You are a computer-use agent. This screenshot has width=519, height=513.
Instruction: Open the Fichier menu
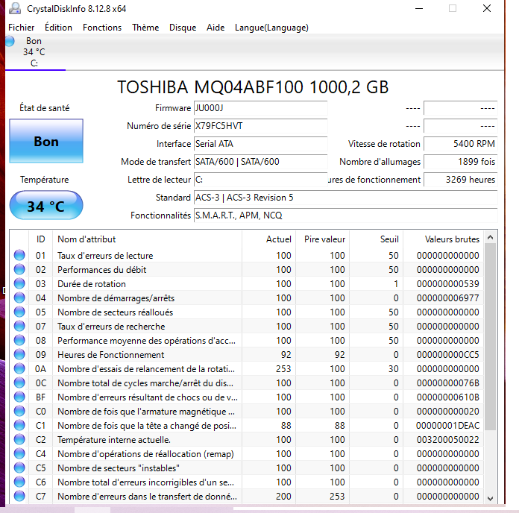[x=21, y=28]
